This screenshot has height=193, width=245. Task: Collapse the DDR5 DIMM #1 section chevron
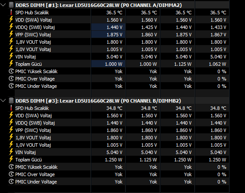click(3, 5)
